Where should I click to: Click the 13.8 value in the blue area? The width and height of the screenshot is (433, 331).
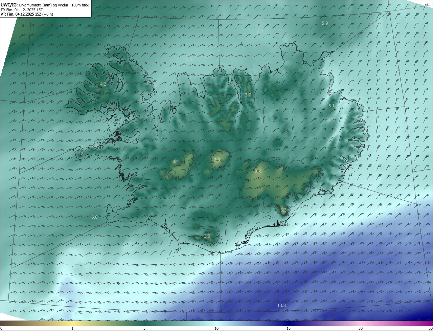point(281,305)
